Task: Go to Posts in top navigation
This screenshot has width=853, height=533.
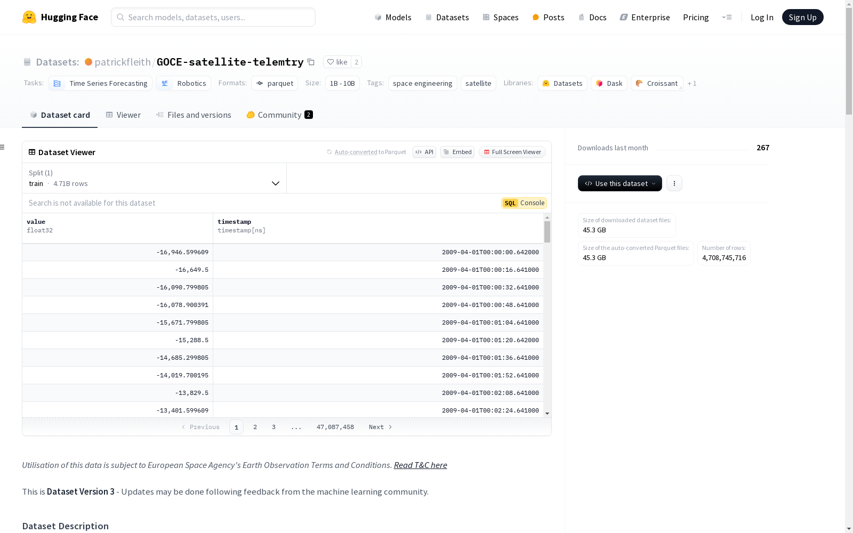Action: (548, 17)
